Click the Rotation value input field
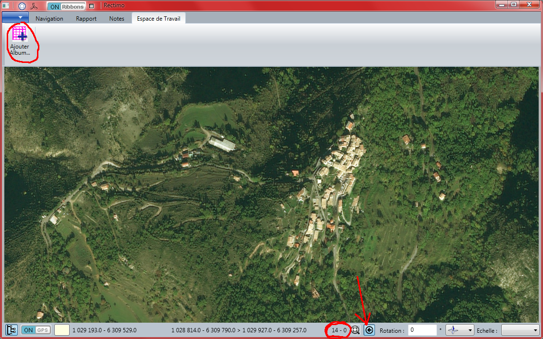The image size is (543, 339). click(422, 330)
